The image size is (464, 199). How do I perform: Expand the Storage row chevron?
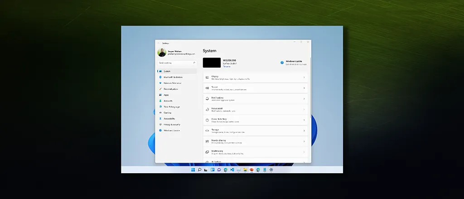point(304,131)
